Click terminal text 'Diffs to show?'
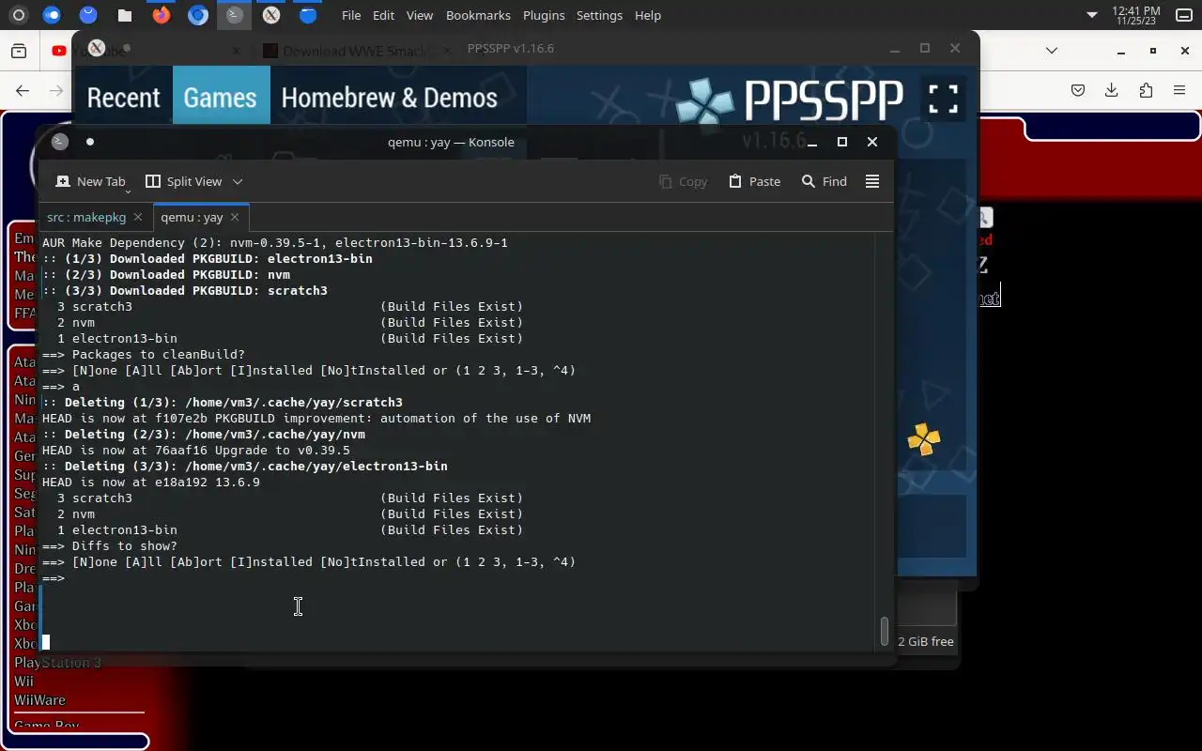This screenshot has height=751, width=1202. 125,545
